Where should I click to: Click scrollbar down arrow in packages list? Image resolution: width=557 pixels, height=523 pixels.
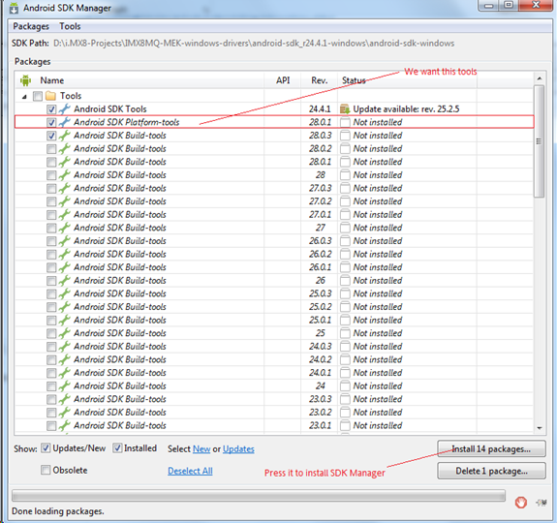pyautogui.click(x=540, y=428)
